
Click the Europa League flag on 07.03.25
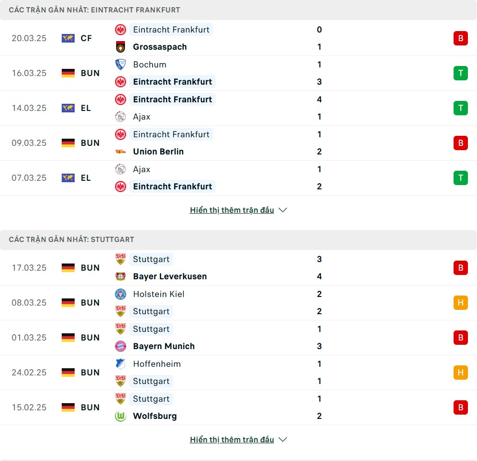(x=68, y=178)
